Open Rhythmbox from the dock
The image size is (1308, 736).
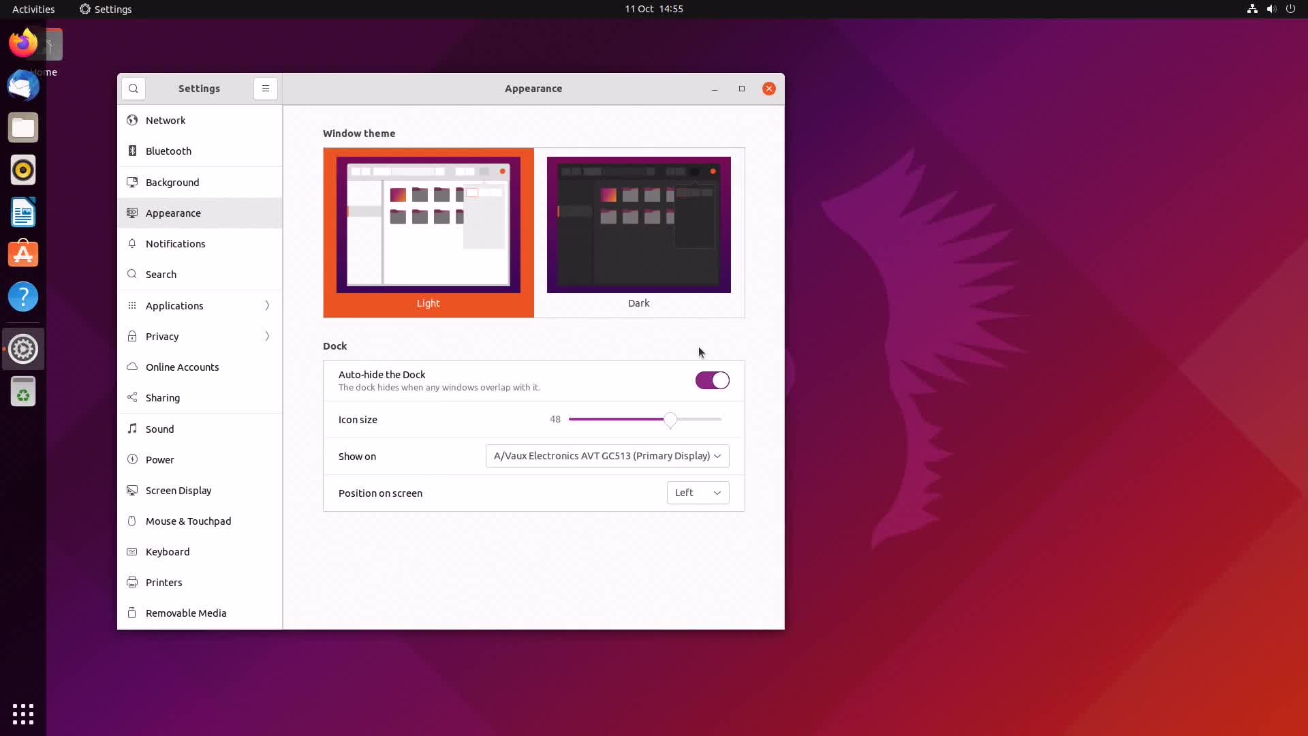click(23, 170)
